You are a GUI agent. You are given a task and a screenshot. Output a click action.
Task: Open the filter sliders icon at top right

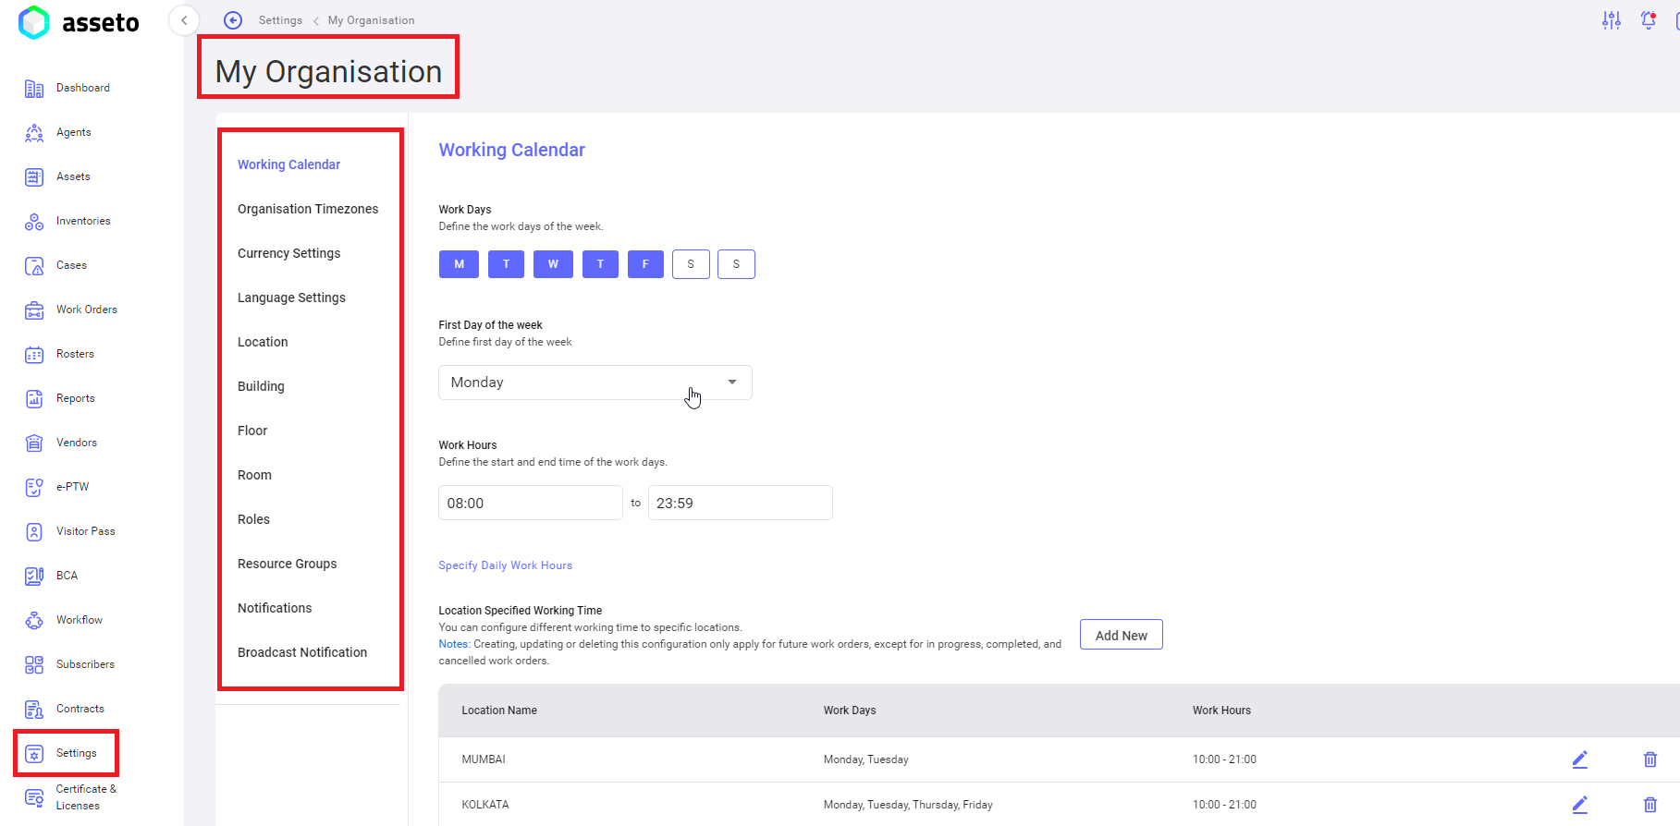click(1612, 20)
